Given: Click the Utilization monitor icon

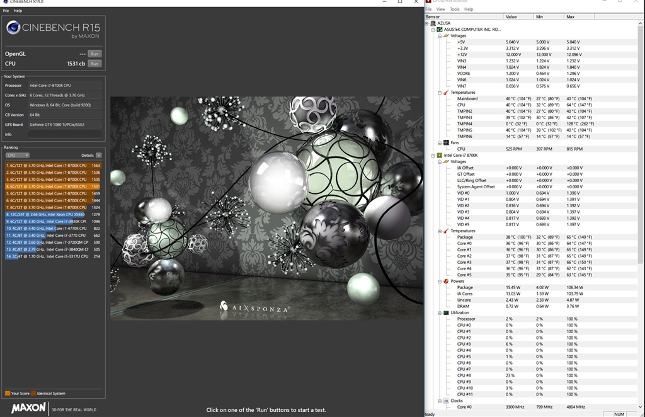Looking at the screenshot, I should point(445,312).
